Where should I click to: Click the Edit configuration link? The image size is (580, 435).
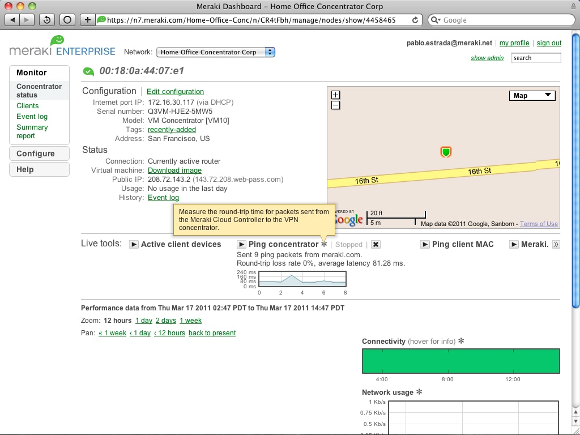coord(176,92)
